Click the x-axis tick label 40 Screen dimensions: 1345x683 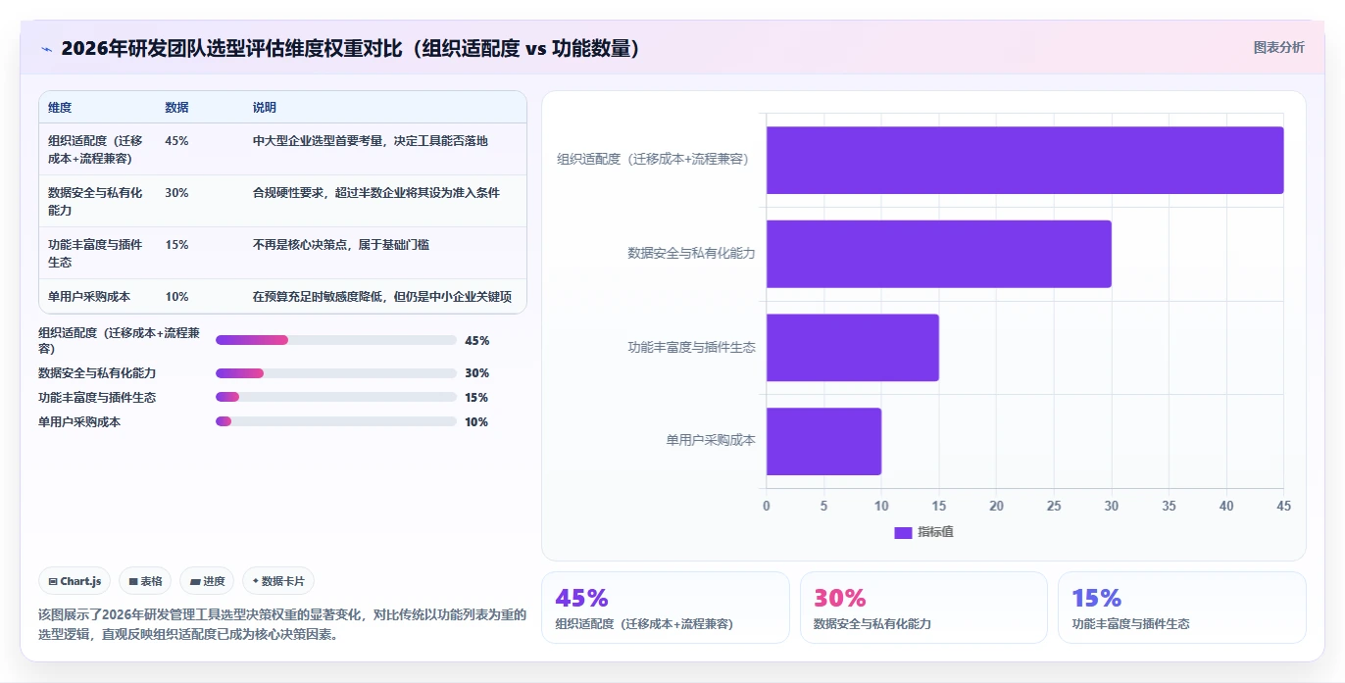(x=1226, y=506)
